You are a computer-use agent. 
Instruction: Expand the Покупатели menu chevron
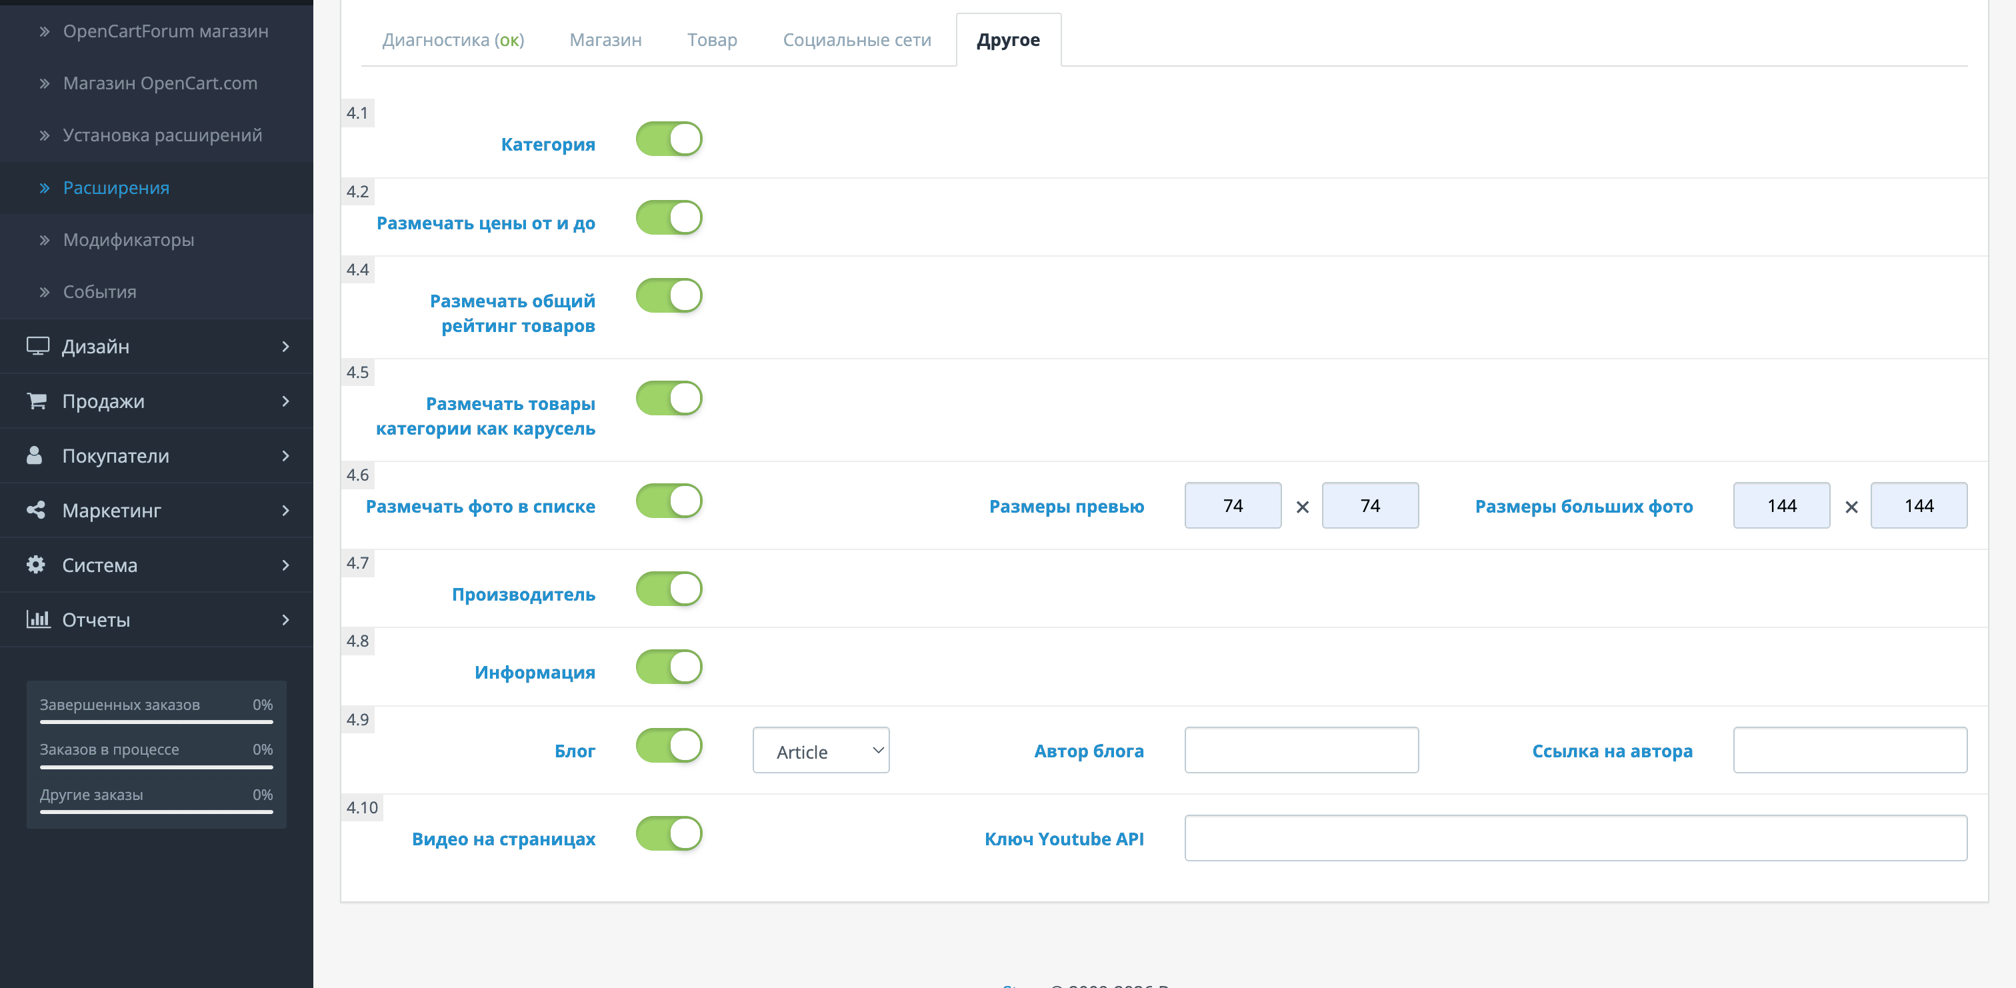[x=285, y=455]
